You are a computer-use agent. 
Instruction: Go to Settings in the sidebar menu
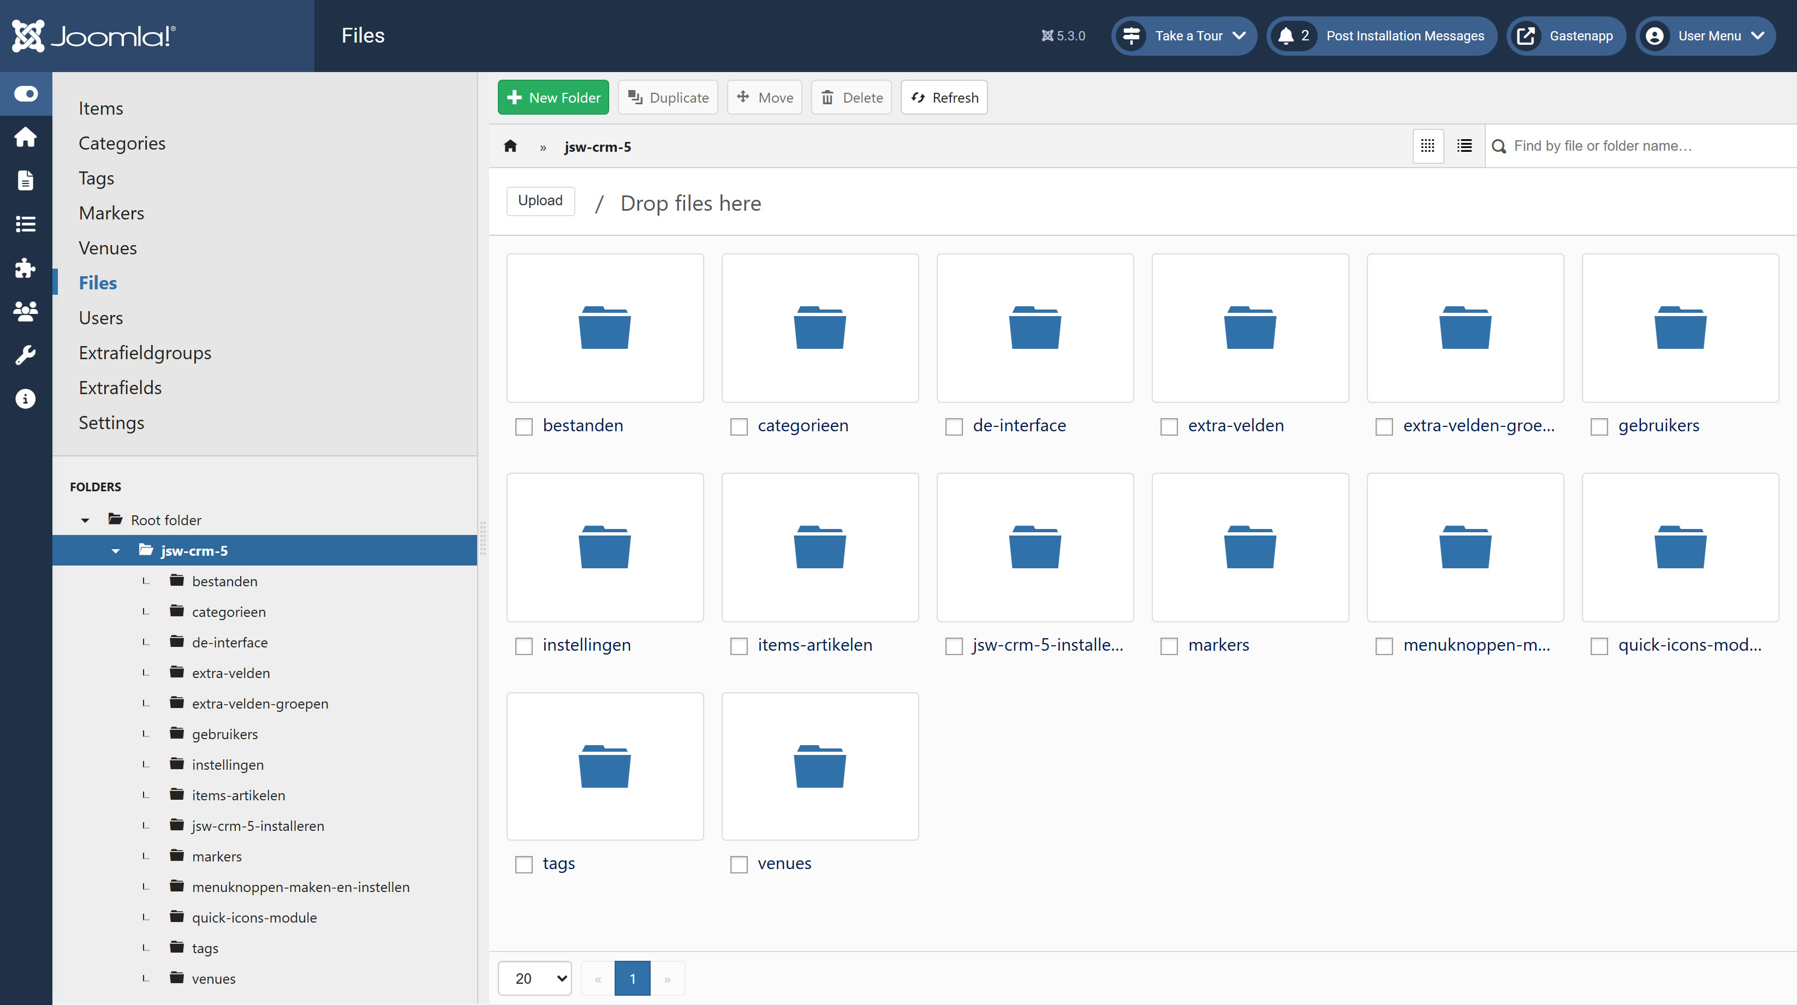pos(111,423)
